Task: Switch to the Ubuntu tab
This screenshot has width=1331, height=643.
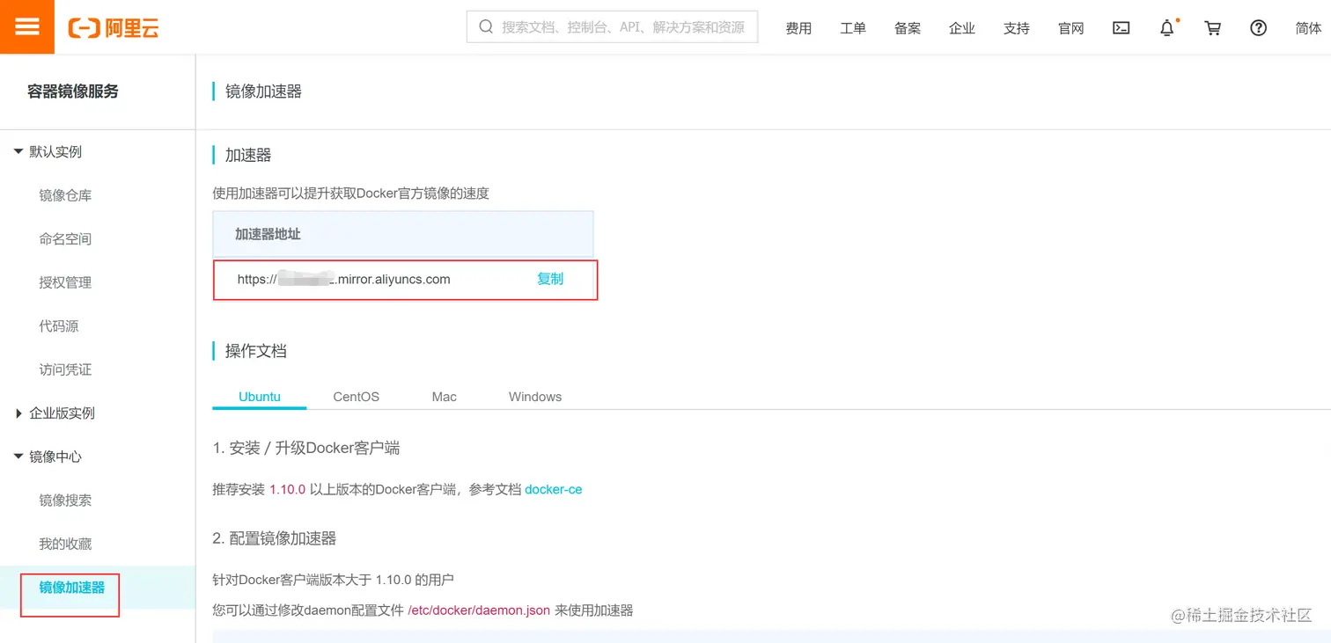Action: (x=260, y=397)
